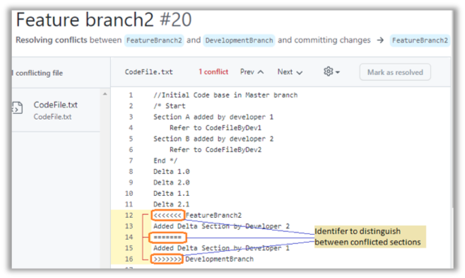
Task: Go to Next conflict
Action: click(x=290, y=72)
